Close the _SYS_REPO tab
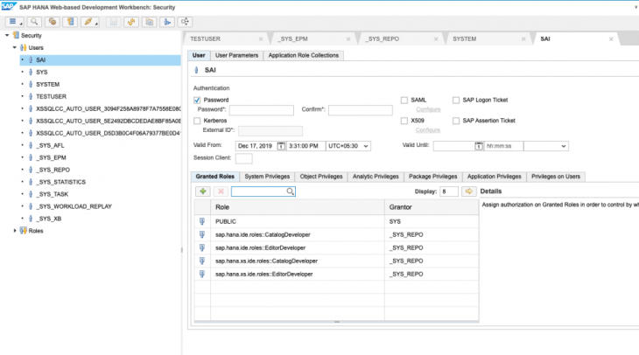The height and width of the screenshot is (355, 639). click(x=436, y=39)
